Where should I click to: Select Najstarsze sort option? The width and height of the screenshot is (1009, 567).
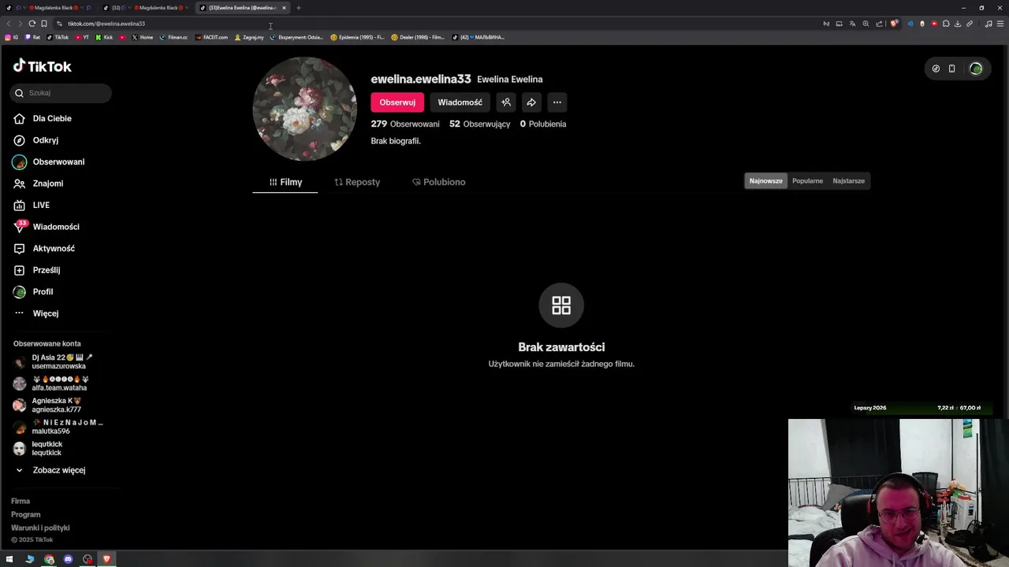848,181
